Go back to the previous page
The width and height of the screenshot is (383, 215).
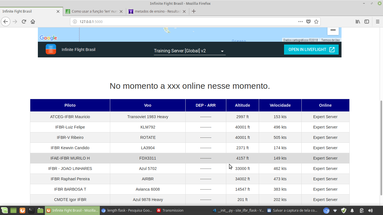pos(6,22)
